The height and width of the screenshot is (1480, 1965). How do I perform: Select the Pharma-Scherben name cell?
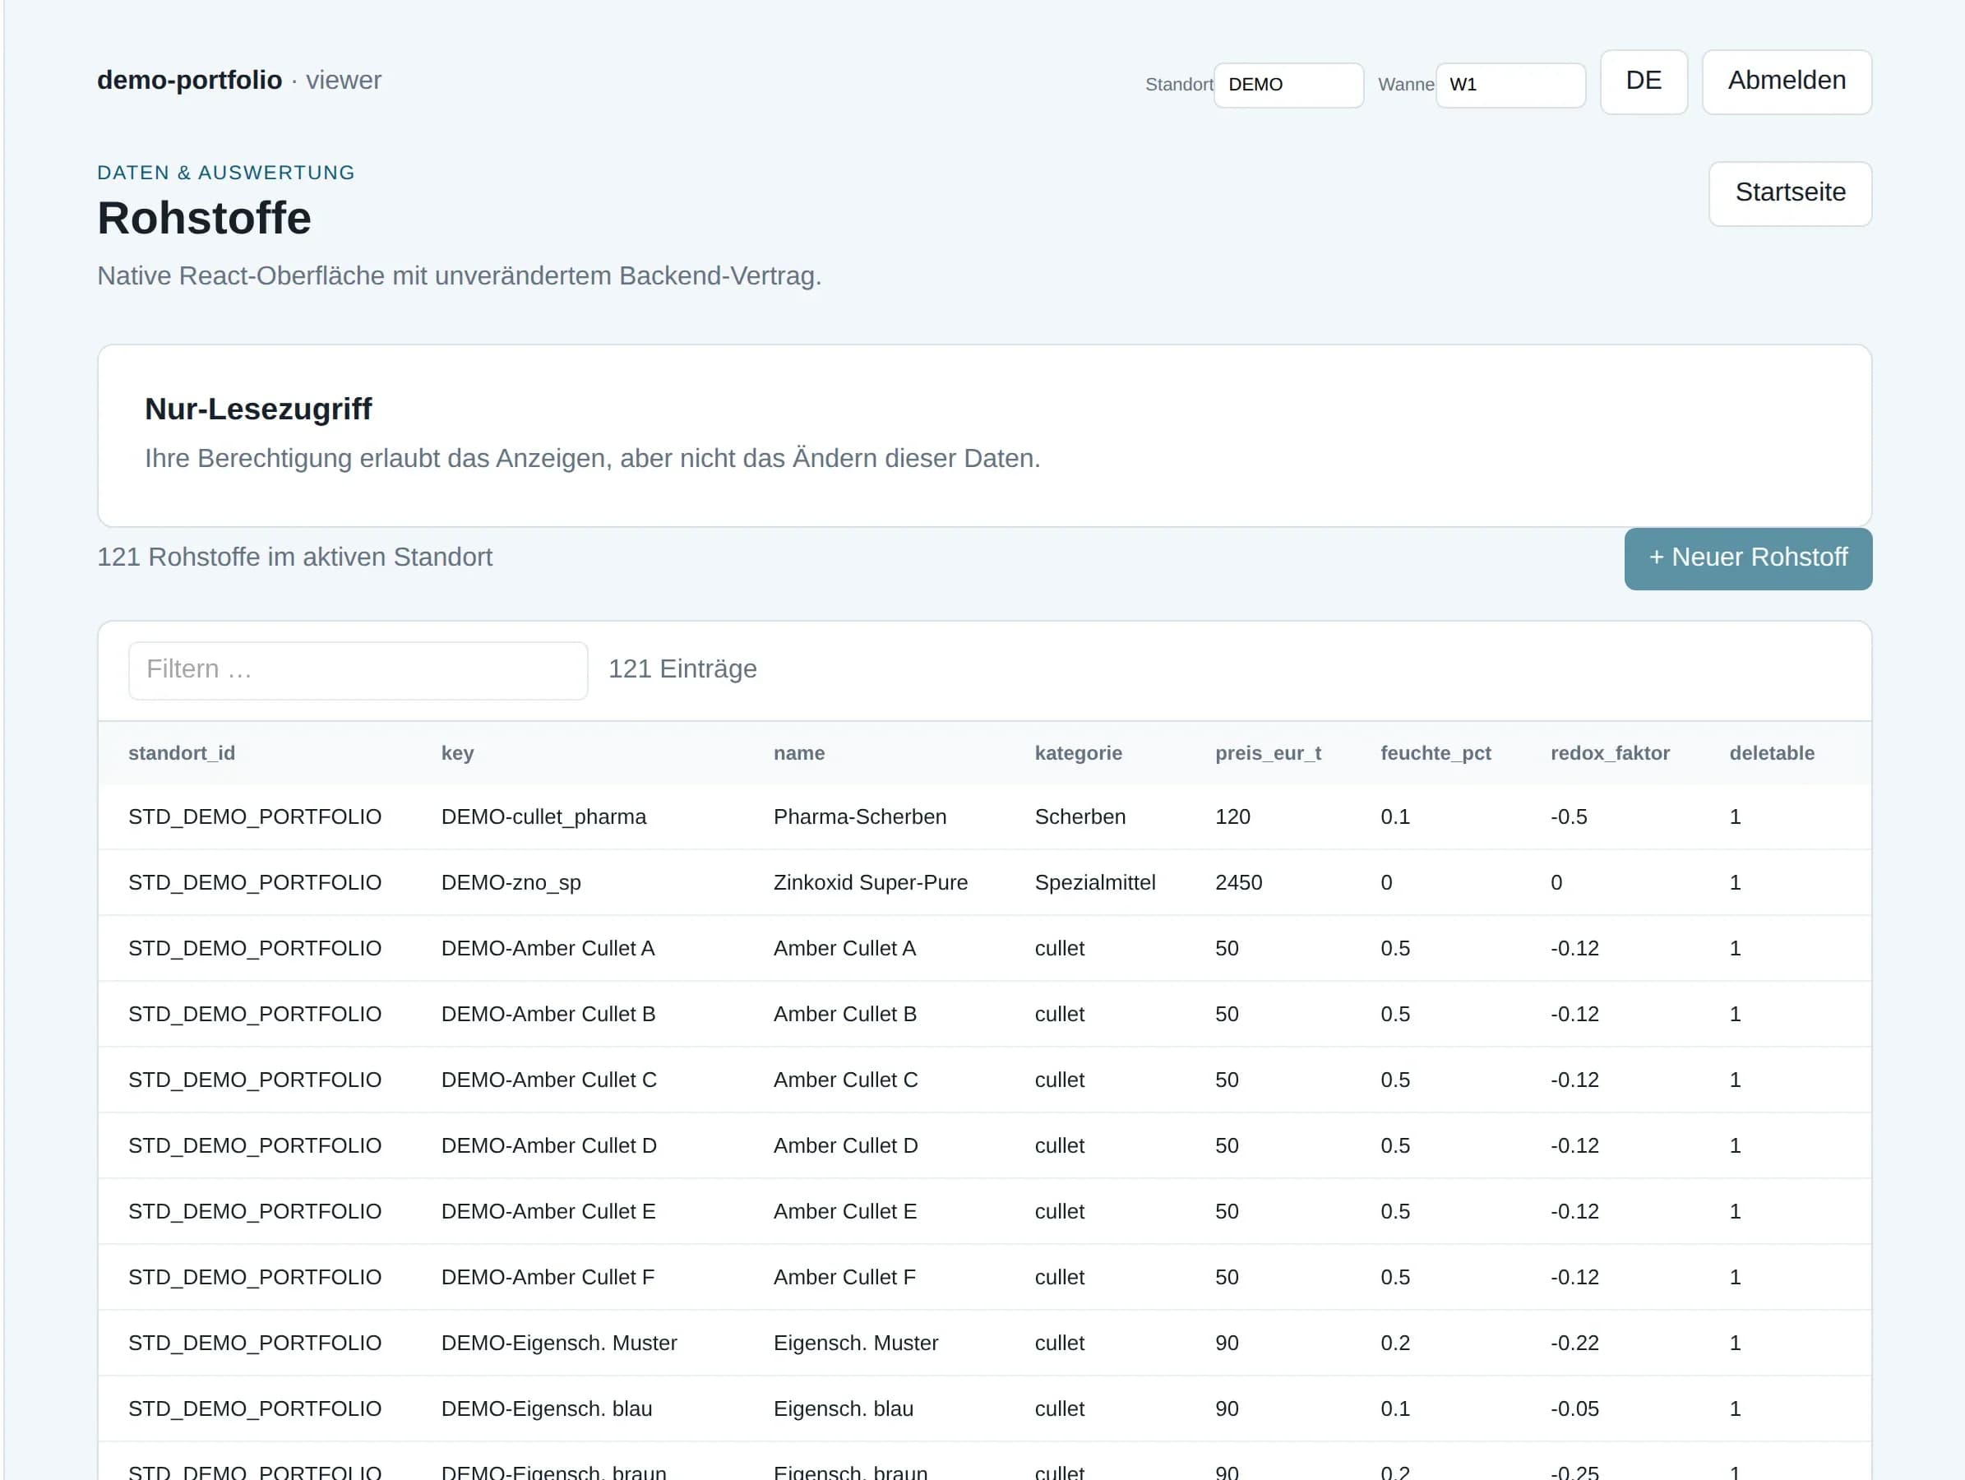pos(859,816)
